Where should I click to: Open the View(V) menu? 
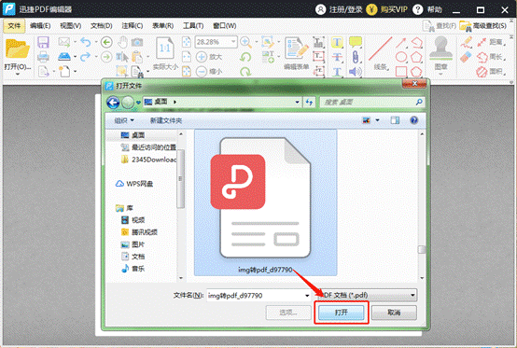coord(71,26)
